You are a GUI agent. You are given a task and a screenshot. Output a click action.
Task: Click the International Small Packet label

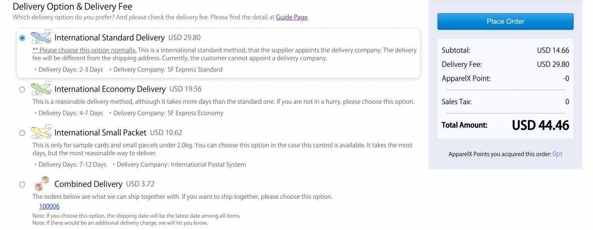(x=100, y=132)
